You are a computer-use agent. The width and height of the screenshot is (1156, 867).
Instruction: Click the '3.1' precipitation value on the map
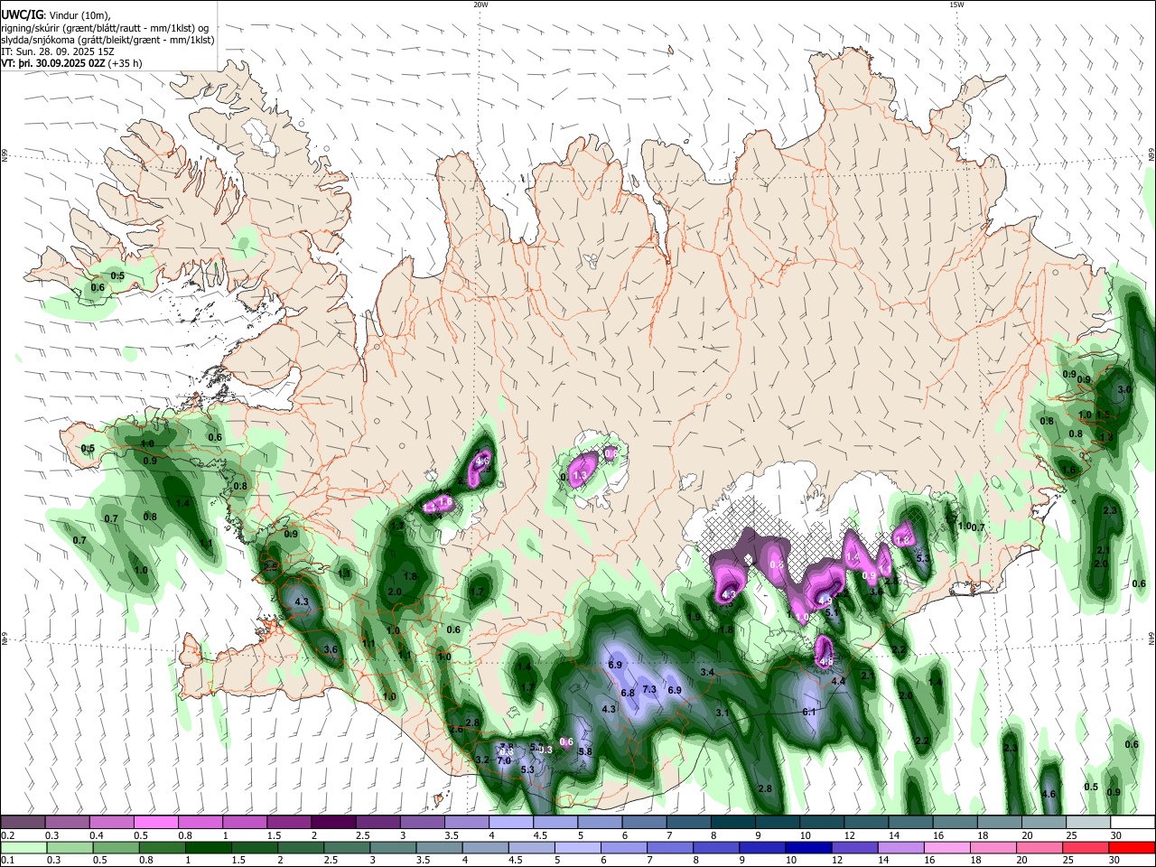click(x=722, y=713)
